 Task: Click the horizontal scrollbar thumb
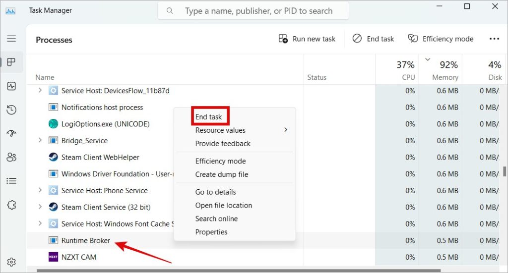point(239,271)
